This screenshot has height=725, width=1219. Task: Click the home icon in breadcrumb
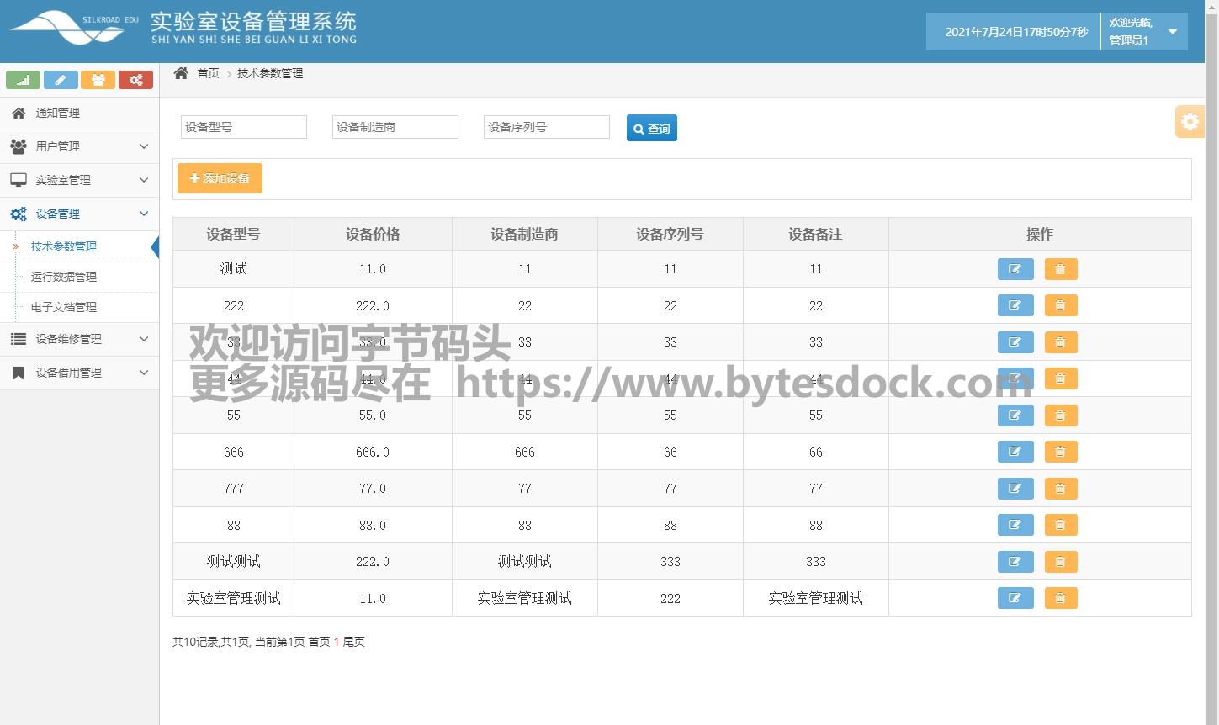[181, 73]
